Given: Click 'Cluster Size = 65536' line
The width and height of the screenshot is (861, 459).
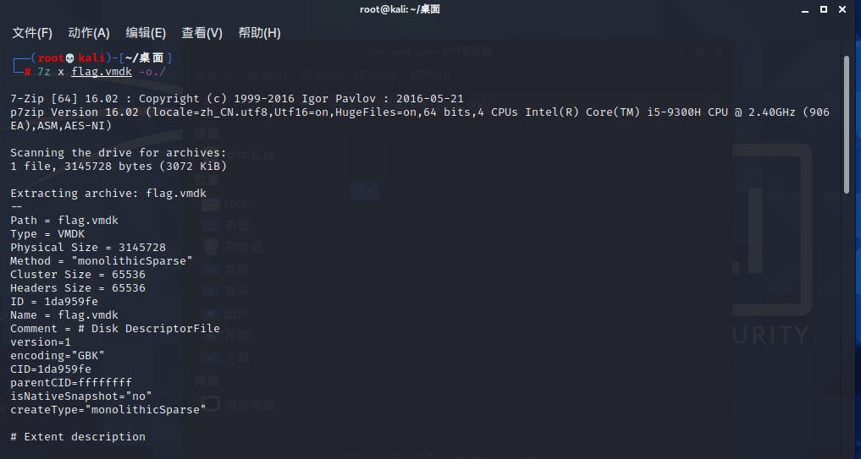Looking at the screenshot, I should coord(78,274).
